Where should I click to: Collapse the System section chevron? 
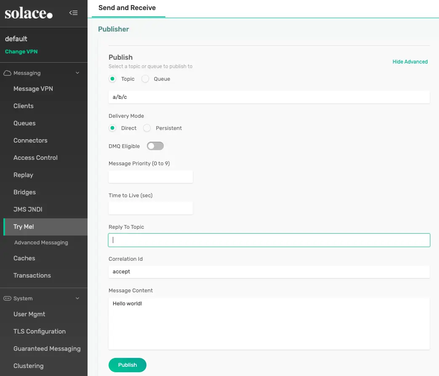point(77,298)
